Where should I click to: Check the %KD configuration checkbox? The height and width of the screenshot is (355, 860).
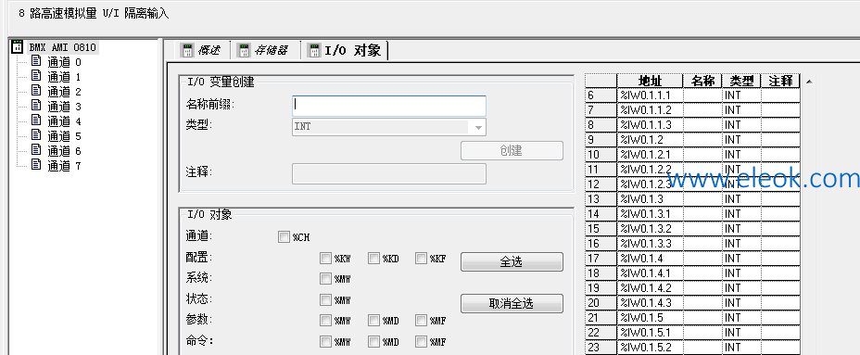(x=373, y=258)
